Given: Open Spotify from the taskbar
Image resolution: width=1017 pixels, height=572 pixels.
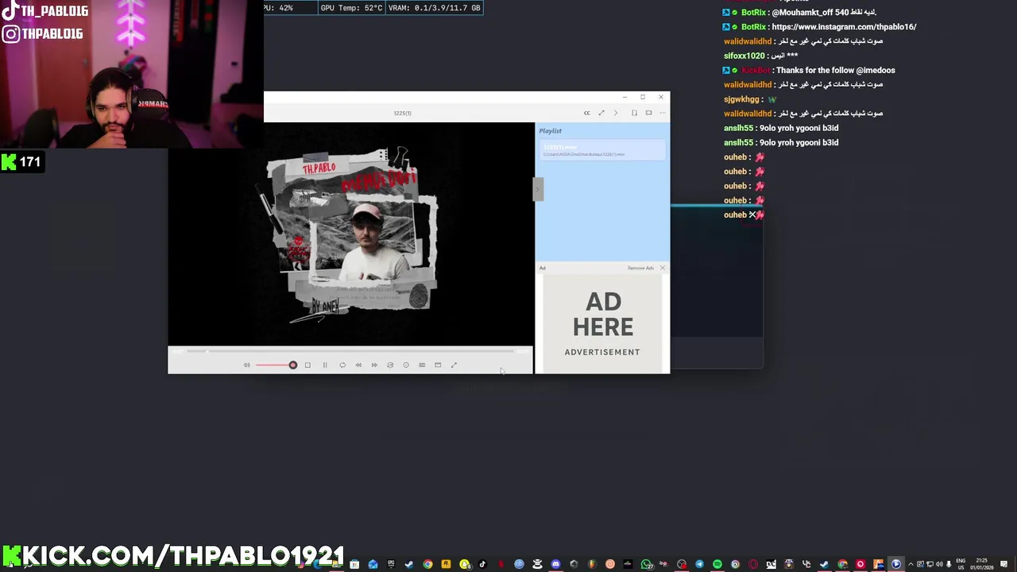Looking at the screenshot, I should pos(717,565).
